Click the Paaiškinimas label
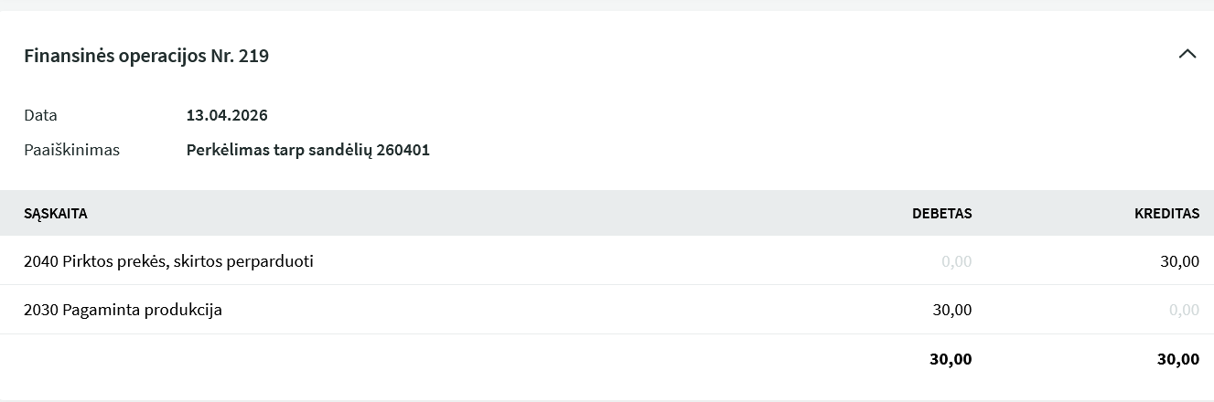1214x402 pixels. click(71, 150)
